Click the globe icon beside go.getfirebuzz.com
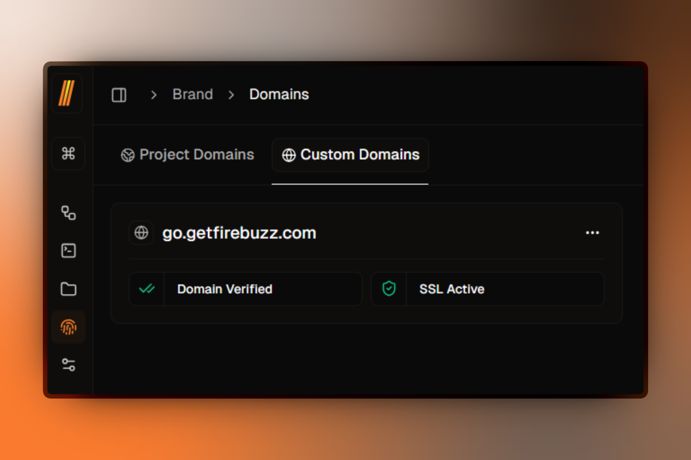This screenshot has width=691, height=460. (x=141, y=233)
